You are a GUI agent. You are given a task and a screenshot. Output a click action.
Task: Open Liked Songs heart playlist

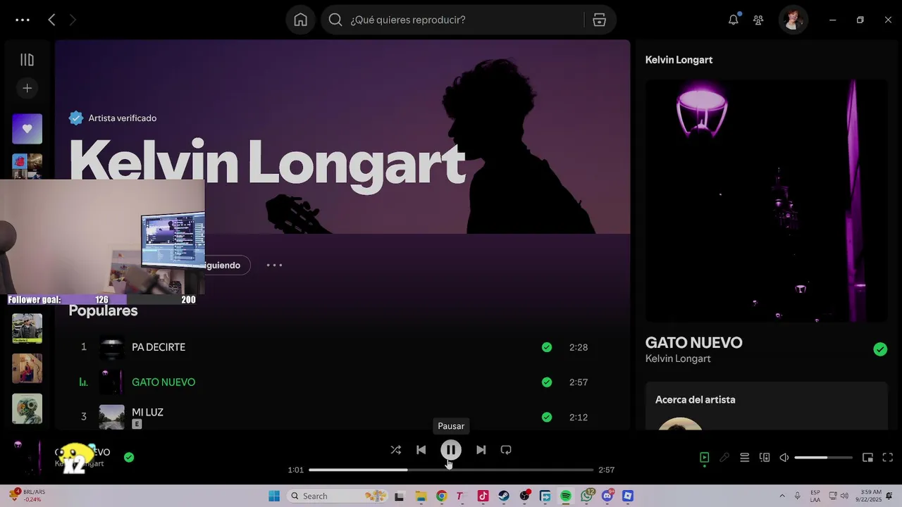coord(27,129)
